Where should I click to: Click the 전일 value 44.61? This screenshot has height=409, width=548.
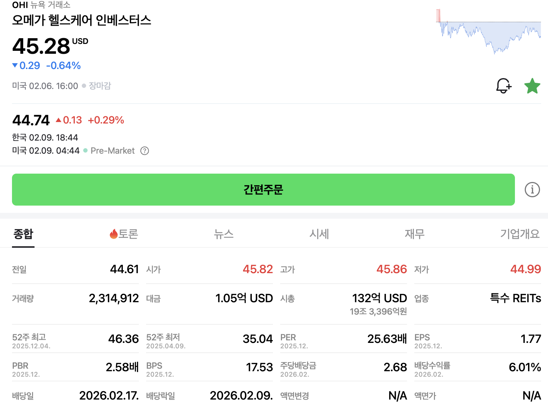(x=124, y=269)
